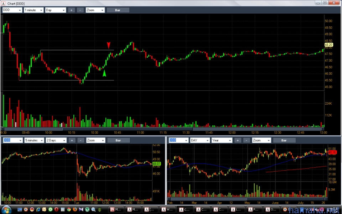The height and width of the screenshot is (214, 342).
Task: Open the Windows Start menu
Action: click(6, 210)
